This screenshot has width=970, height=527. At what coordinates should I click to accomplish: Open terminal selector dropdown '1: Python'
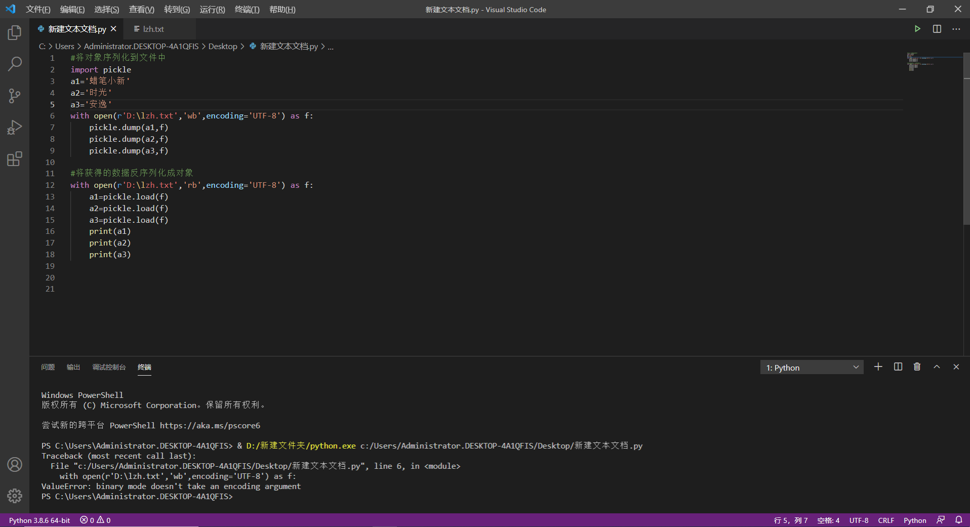812,368
